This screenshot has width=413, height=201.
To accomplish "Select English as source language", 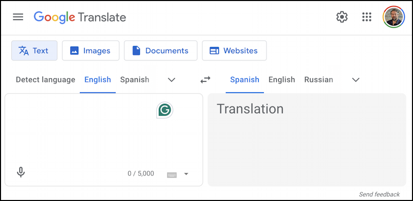I will coord(98,80).
